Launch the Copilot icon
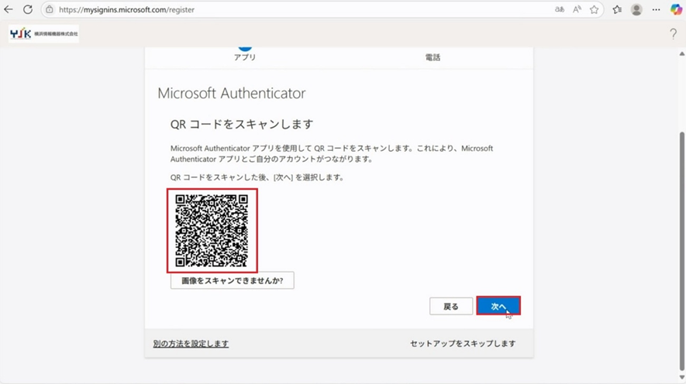Viewport: 686px width, 384px height. pyautogui.click(x=676, y=10)
